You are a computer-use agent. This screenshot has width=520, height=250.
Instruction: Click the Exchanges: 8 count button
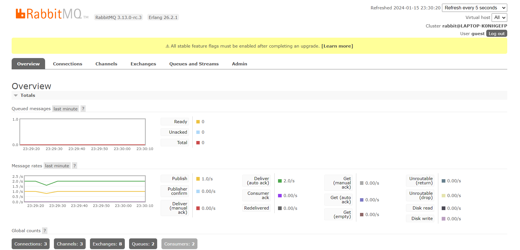click(x=107, y=244)
